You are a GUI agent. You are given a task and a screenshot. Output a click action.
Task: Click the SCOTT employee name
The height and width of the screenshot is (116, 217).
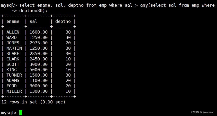click(13, 64)
